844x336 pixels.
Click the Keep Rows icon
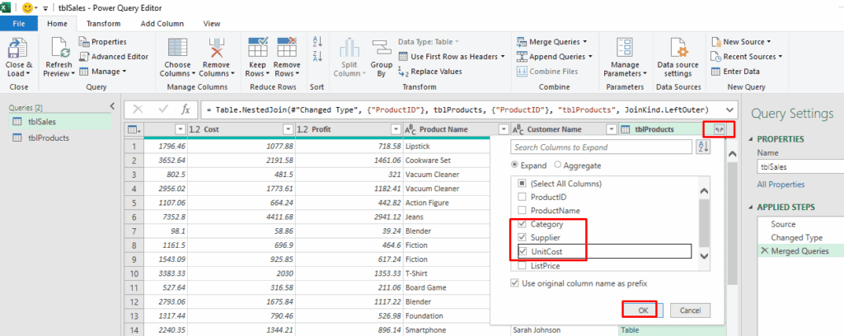point(256,49)
